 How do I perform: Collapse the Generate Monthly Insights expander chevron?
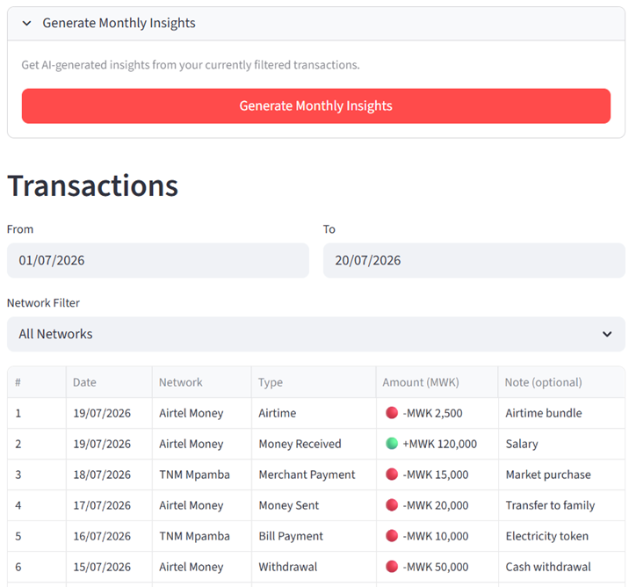pos(26,23)
